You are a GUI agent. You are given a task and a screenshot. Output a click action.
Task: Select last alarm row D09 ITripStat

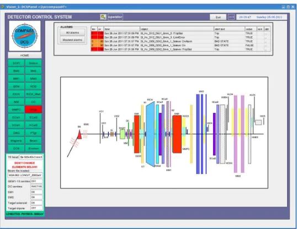(181, 50)
